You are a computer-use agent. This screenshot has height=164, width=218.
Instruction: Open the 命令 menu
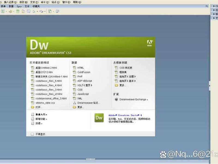[x=45, y=2]
